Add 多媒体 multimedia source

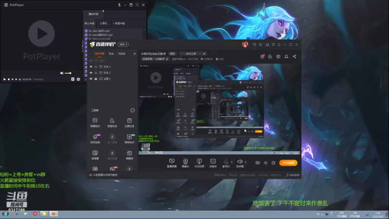pos(213,163)
